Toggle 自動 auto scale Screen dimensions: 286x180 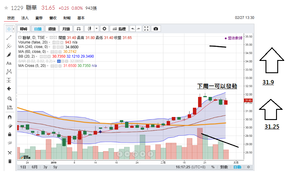tap(237, 167)
